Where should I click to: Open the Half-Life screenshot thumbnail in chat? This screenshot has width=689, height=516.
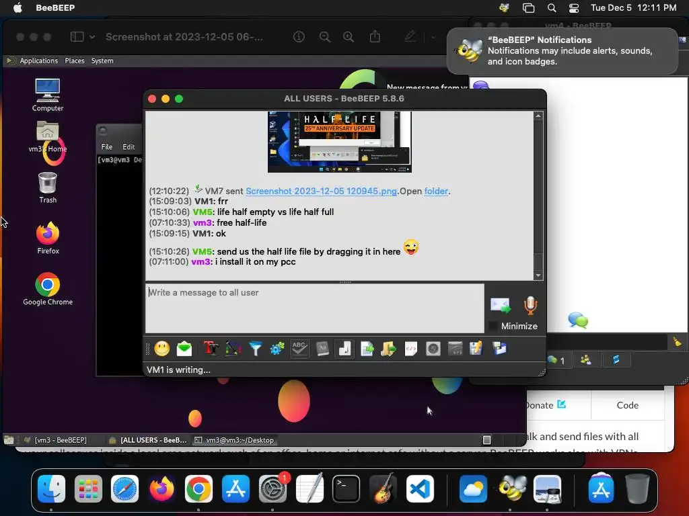[340, 142]
